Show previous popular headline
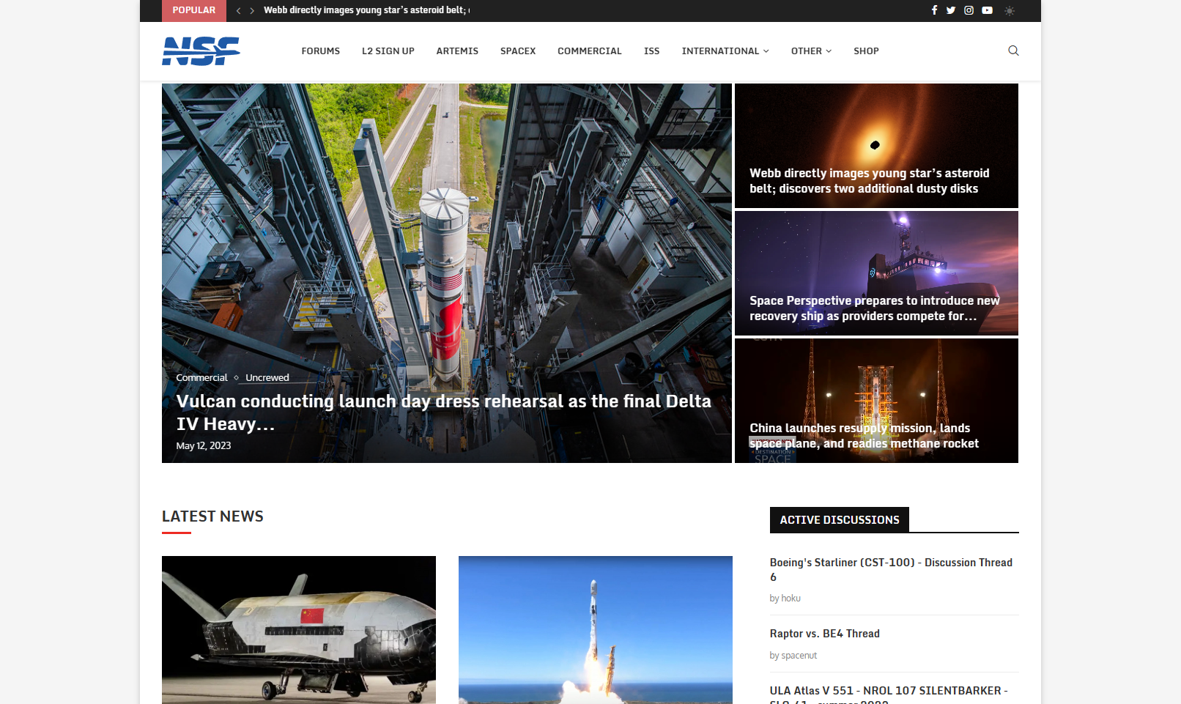 [x=238, y=11]
